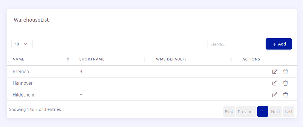The image size is (303, 127).
Task: Focus the Search input field
Action: (235, 44)
